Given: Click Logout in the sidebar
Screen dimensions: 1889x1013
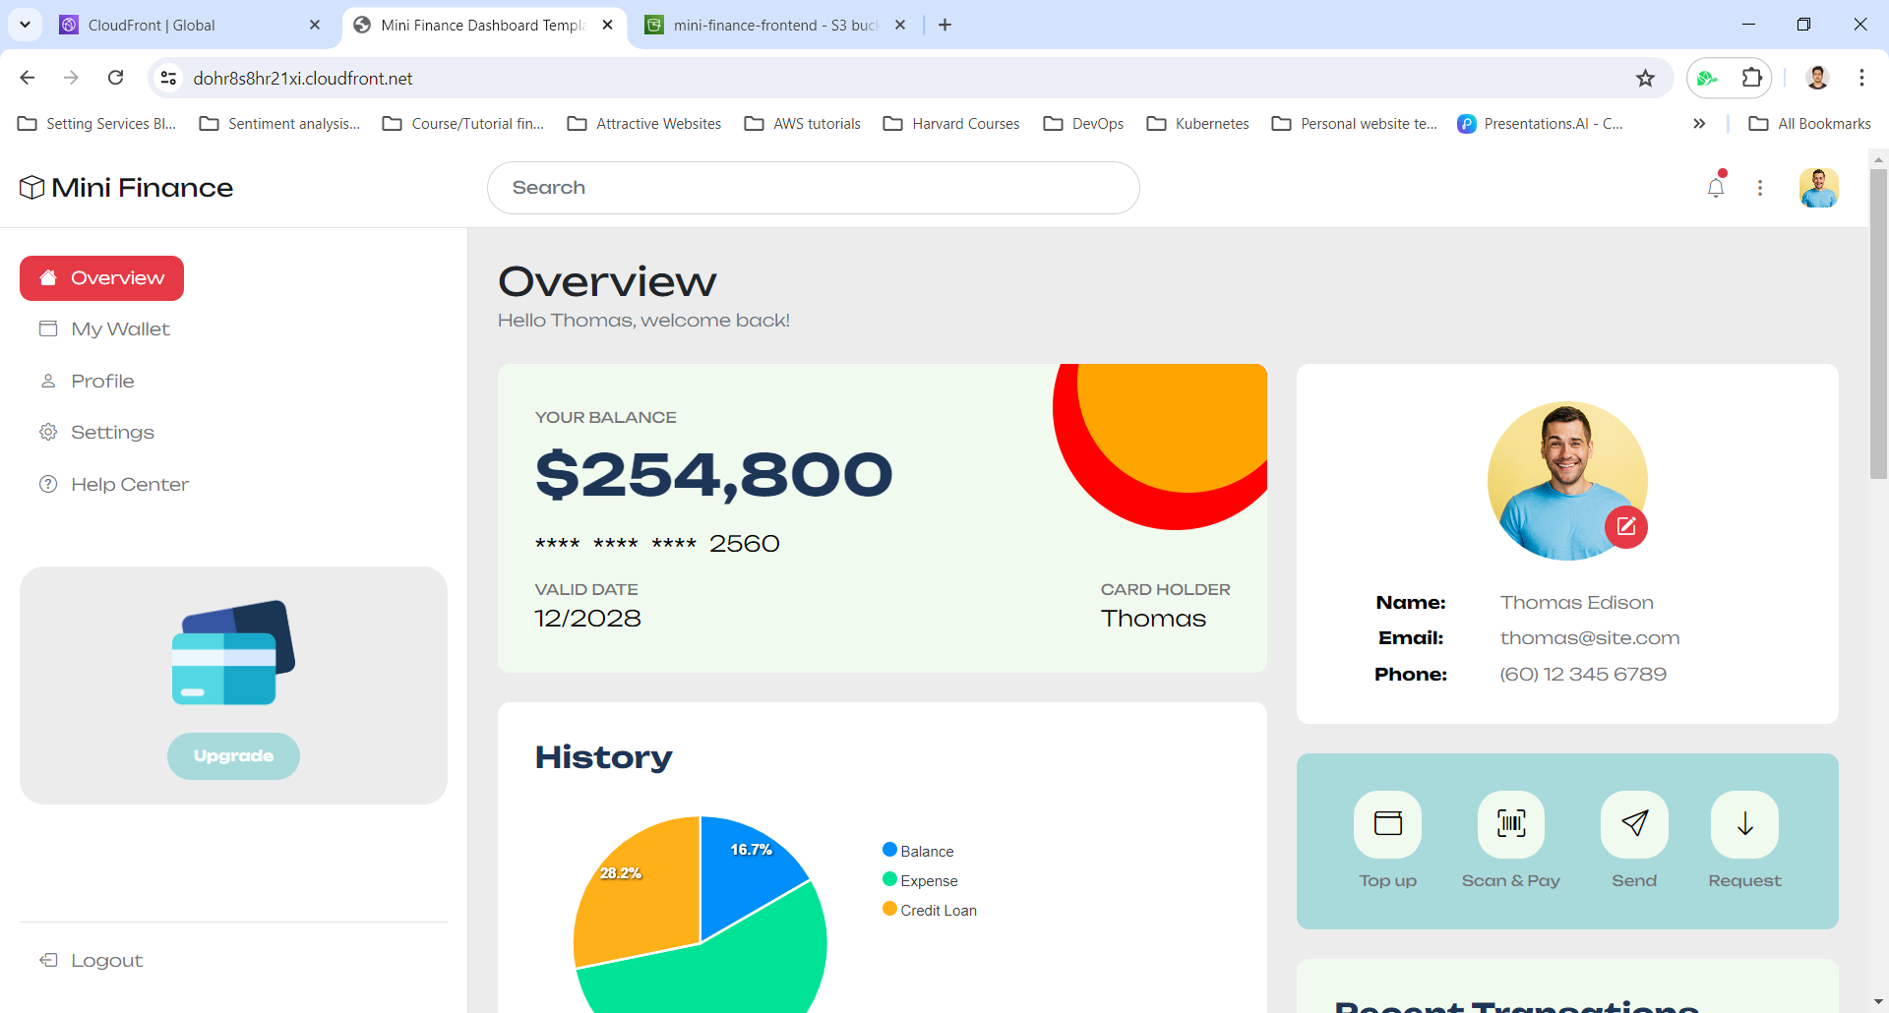Looking at the screenshot, I should (106, 961).
